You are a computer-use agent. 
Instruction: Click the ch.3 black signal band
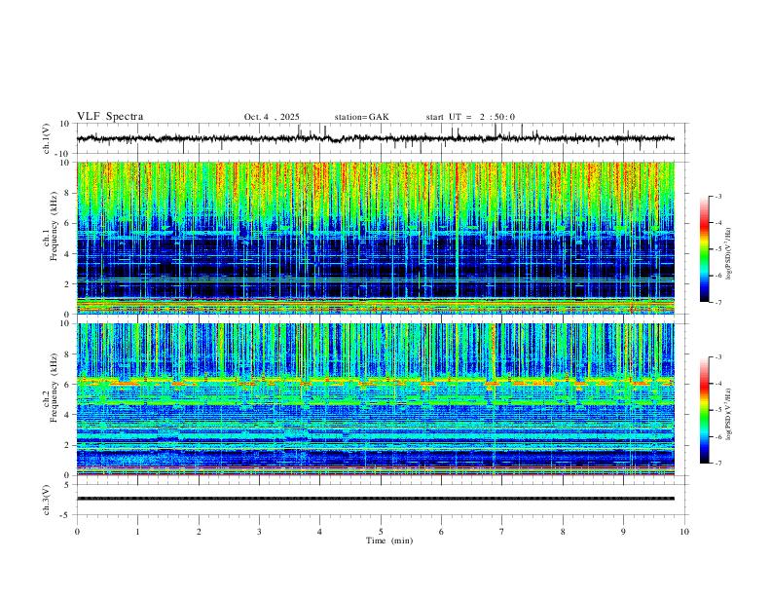pyautogui.click(x=376, y=499)
